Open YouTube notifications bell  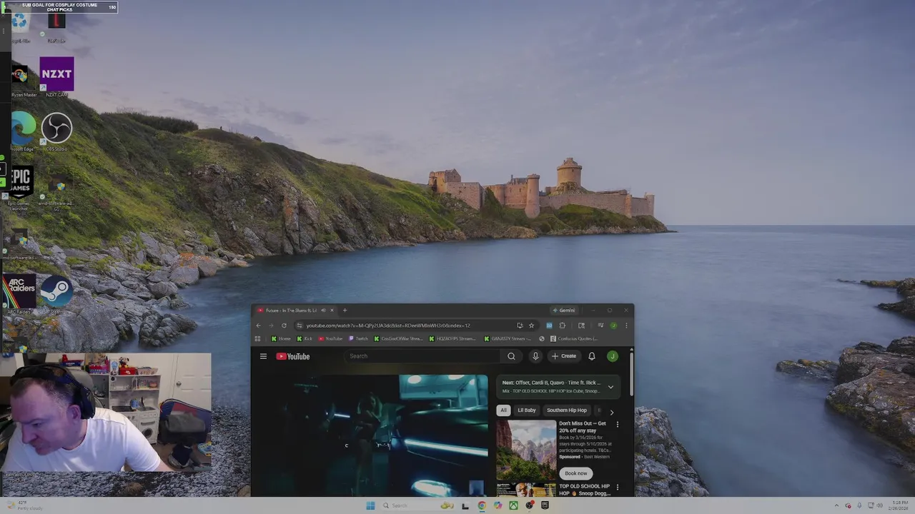pos(592,356)
